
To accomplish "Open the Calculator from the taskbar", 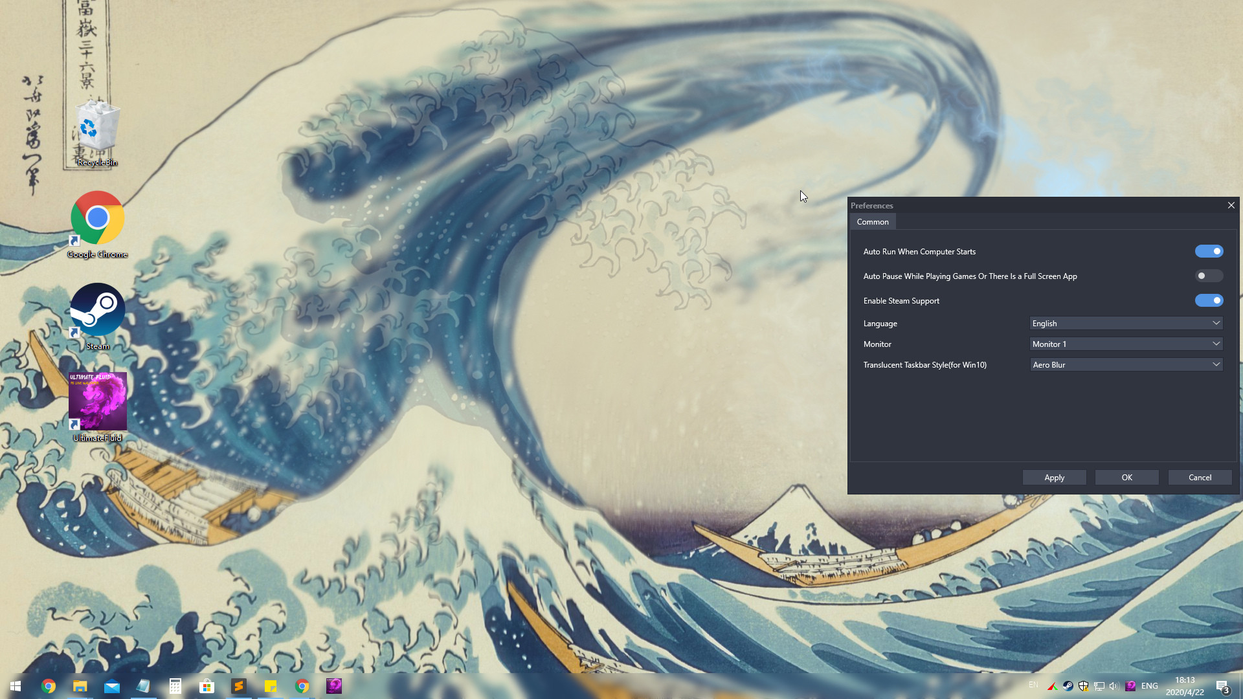I will click(x=175, y=685).
